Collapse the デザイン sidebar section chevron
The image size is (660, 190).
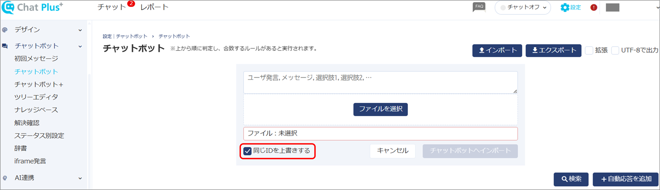tap(80, 30)
